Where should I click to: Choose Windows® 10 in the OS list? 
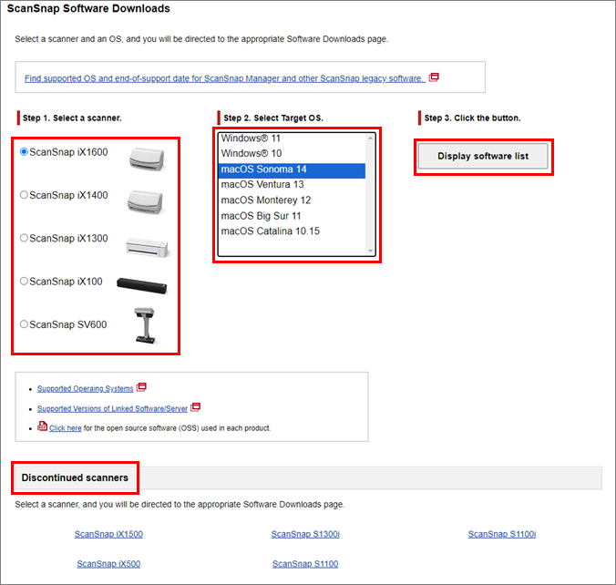tap(292, 153)
